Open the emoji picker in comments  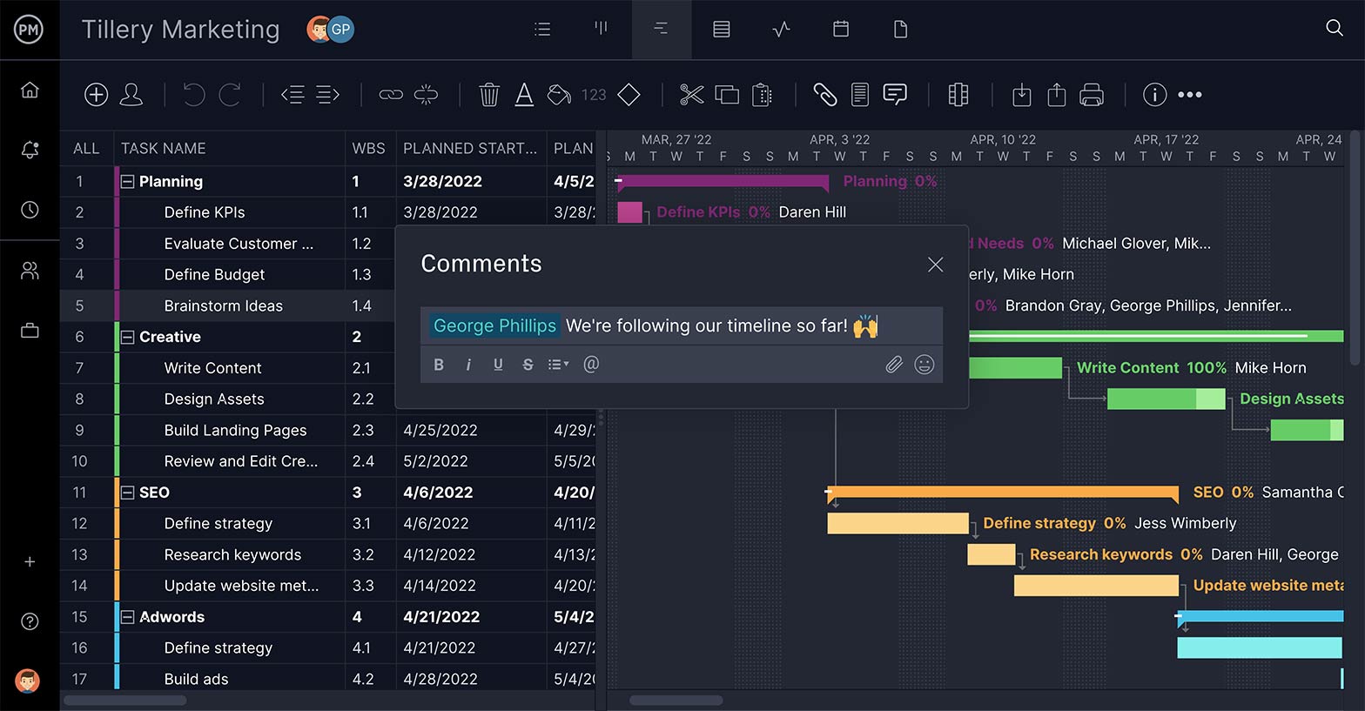[x=925, y=365]
